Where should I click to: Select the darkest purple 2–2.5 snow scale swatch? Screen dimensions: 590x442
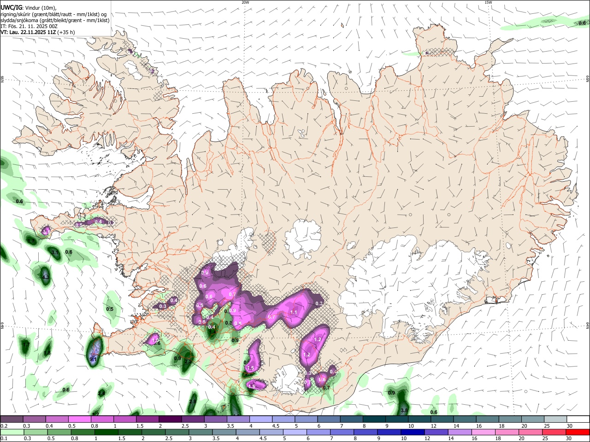click(170, 419)
